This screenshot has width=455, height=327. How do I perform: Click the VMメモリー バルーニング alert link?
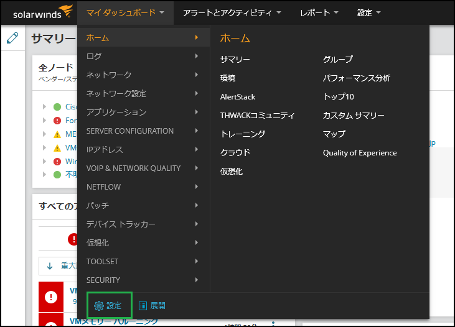point(114,321)
